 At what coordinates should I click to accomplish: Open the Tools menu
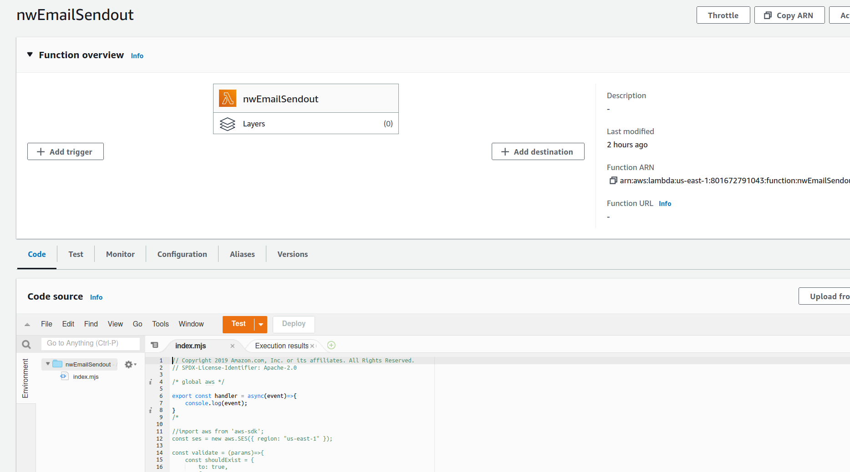[x=160, y=324]
